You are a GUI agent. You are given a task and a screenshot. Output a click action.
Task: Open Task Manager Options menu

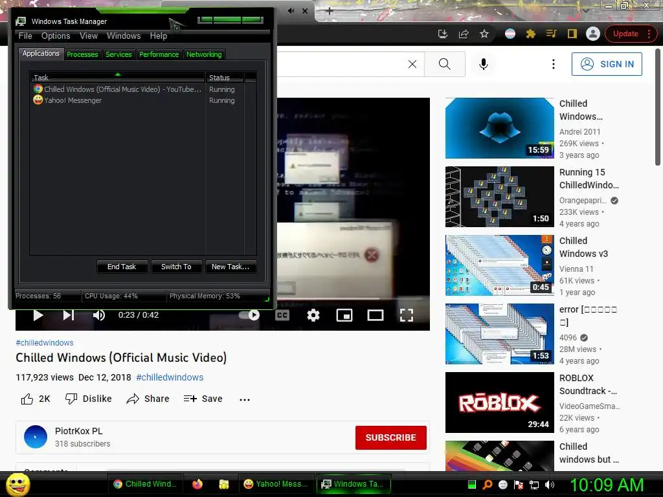56,36
